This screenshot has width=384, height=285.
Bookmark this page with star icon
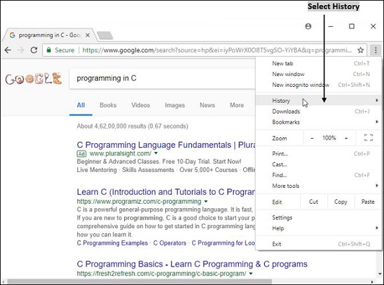361,50
